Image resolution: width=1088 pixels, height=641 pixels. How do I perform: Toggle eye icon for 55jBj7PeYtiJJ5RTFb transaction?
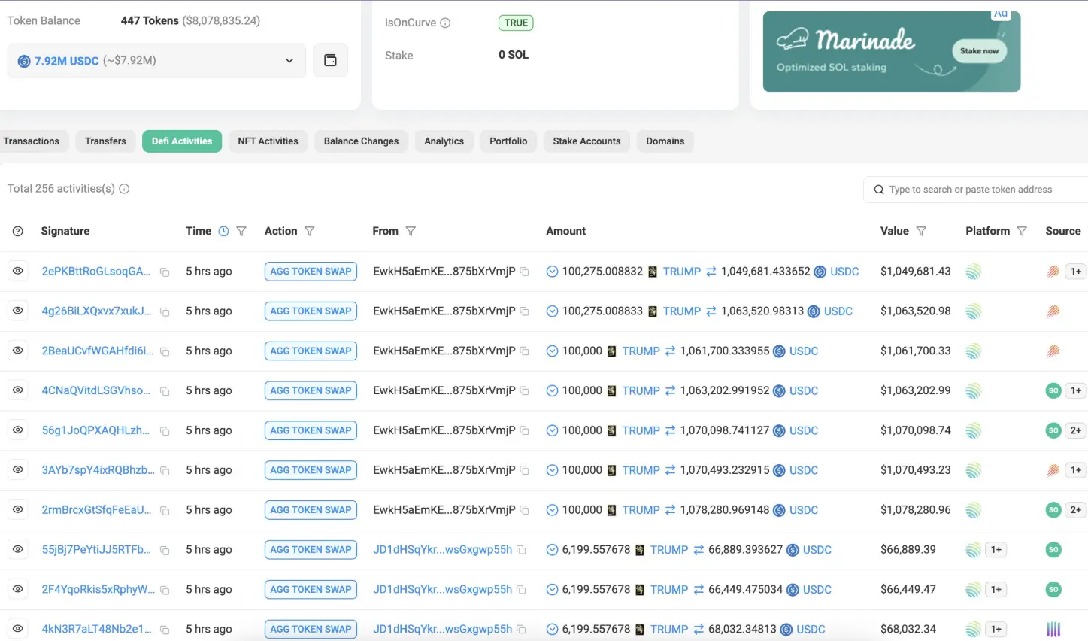[18, 549]
